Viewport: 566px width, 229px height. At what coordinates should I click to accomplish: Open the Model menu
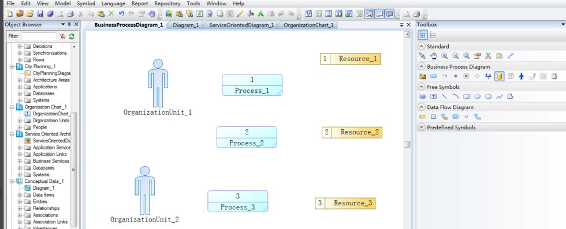click(x=63, y=3)
